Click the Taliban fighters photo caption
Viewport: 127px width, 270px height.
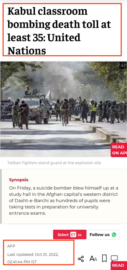(54, 163)
